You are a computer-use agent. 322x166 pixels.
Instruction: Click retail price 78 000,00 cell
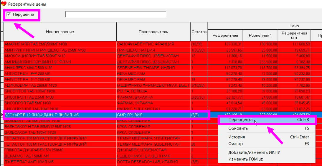[x=260, y=79]
